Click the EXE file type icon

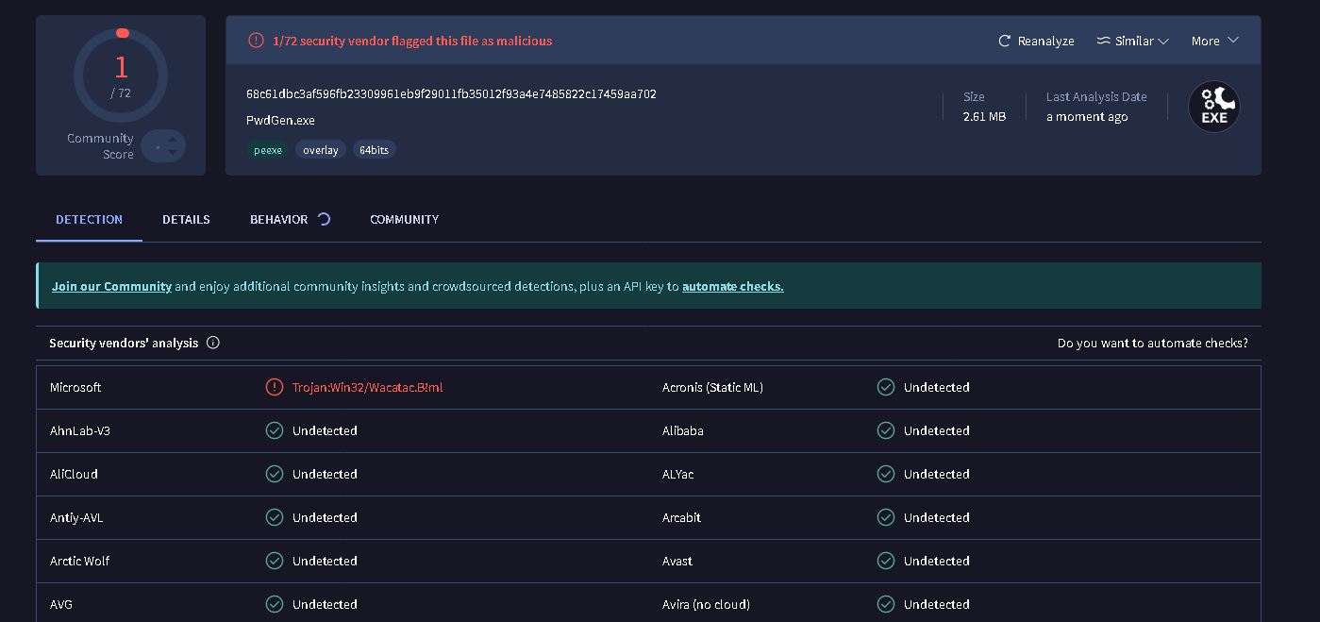pos(1213,107)
